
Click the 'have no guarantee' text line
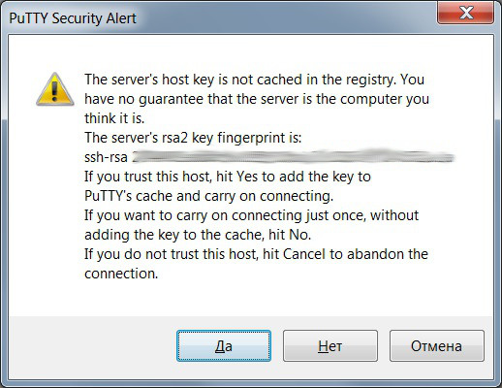point(257,99)
